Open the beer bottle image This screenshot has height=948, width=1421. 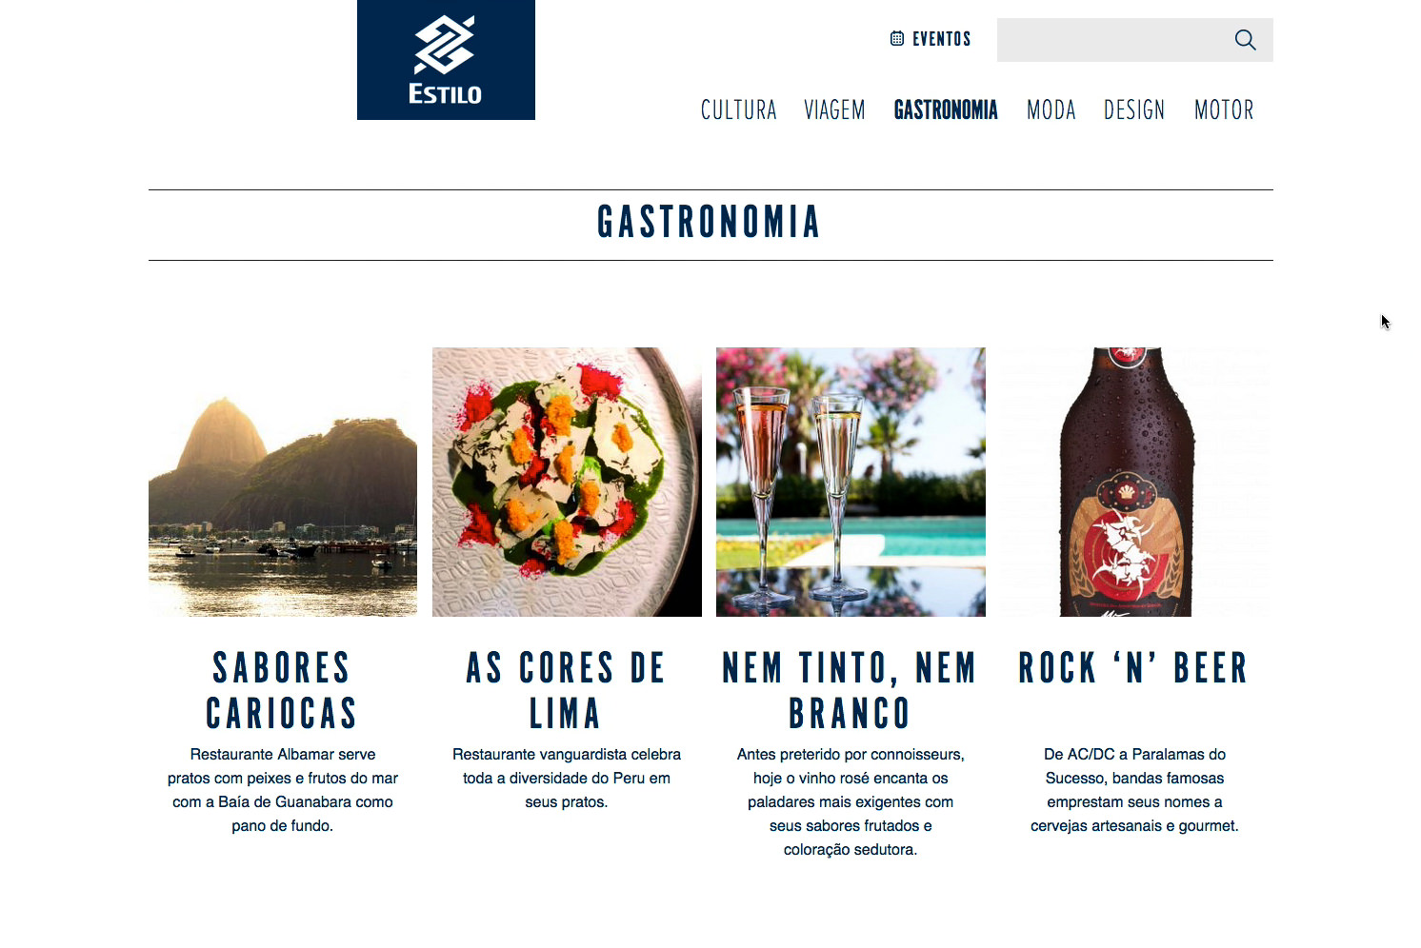[1134, 482]
